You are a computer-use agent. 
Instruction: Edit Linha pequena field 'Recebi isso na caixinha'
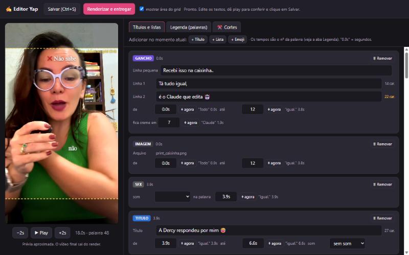276,70
